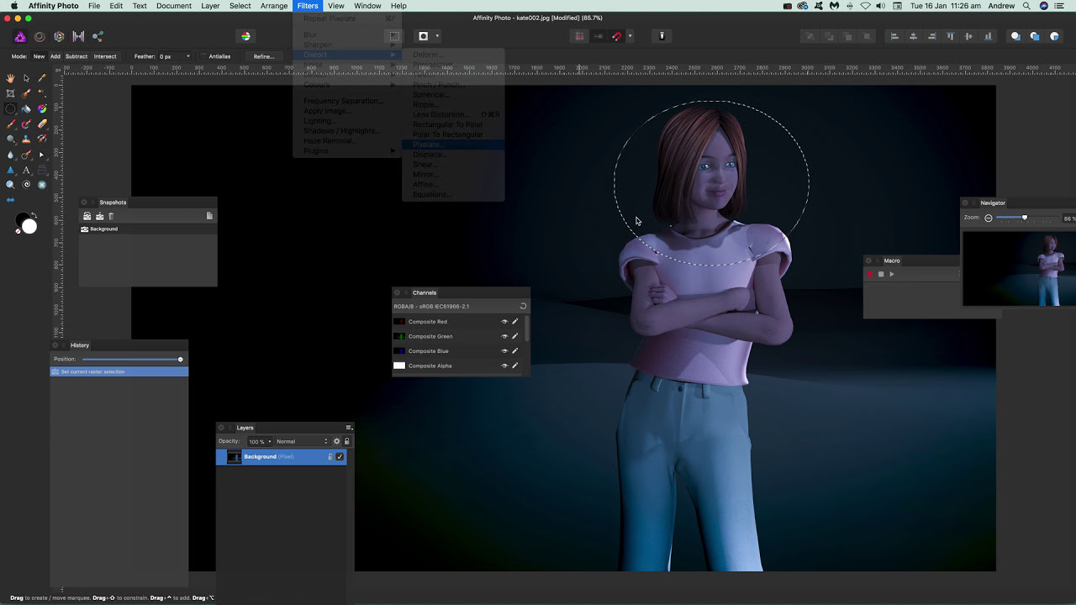Open the Layer menu
1076x605 pixels.
coord(210,6)
